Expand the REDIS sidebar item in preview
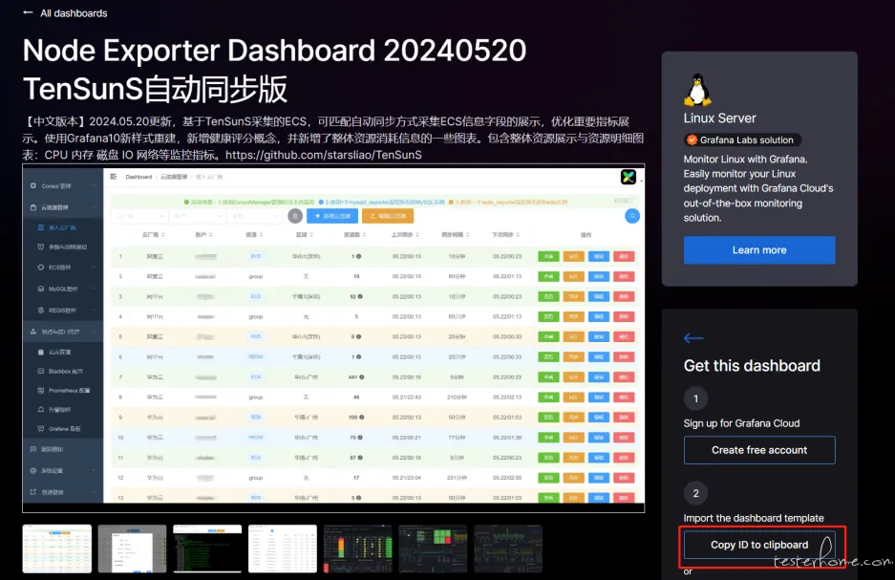 63,311
